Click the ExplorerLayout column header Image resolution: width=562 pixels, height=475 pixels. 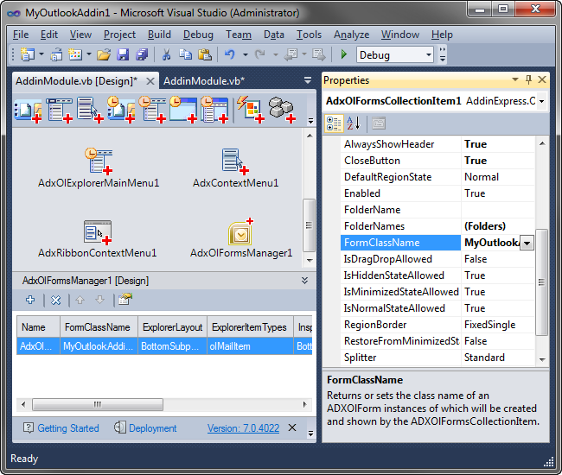(x=172, y=327)
